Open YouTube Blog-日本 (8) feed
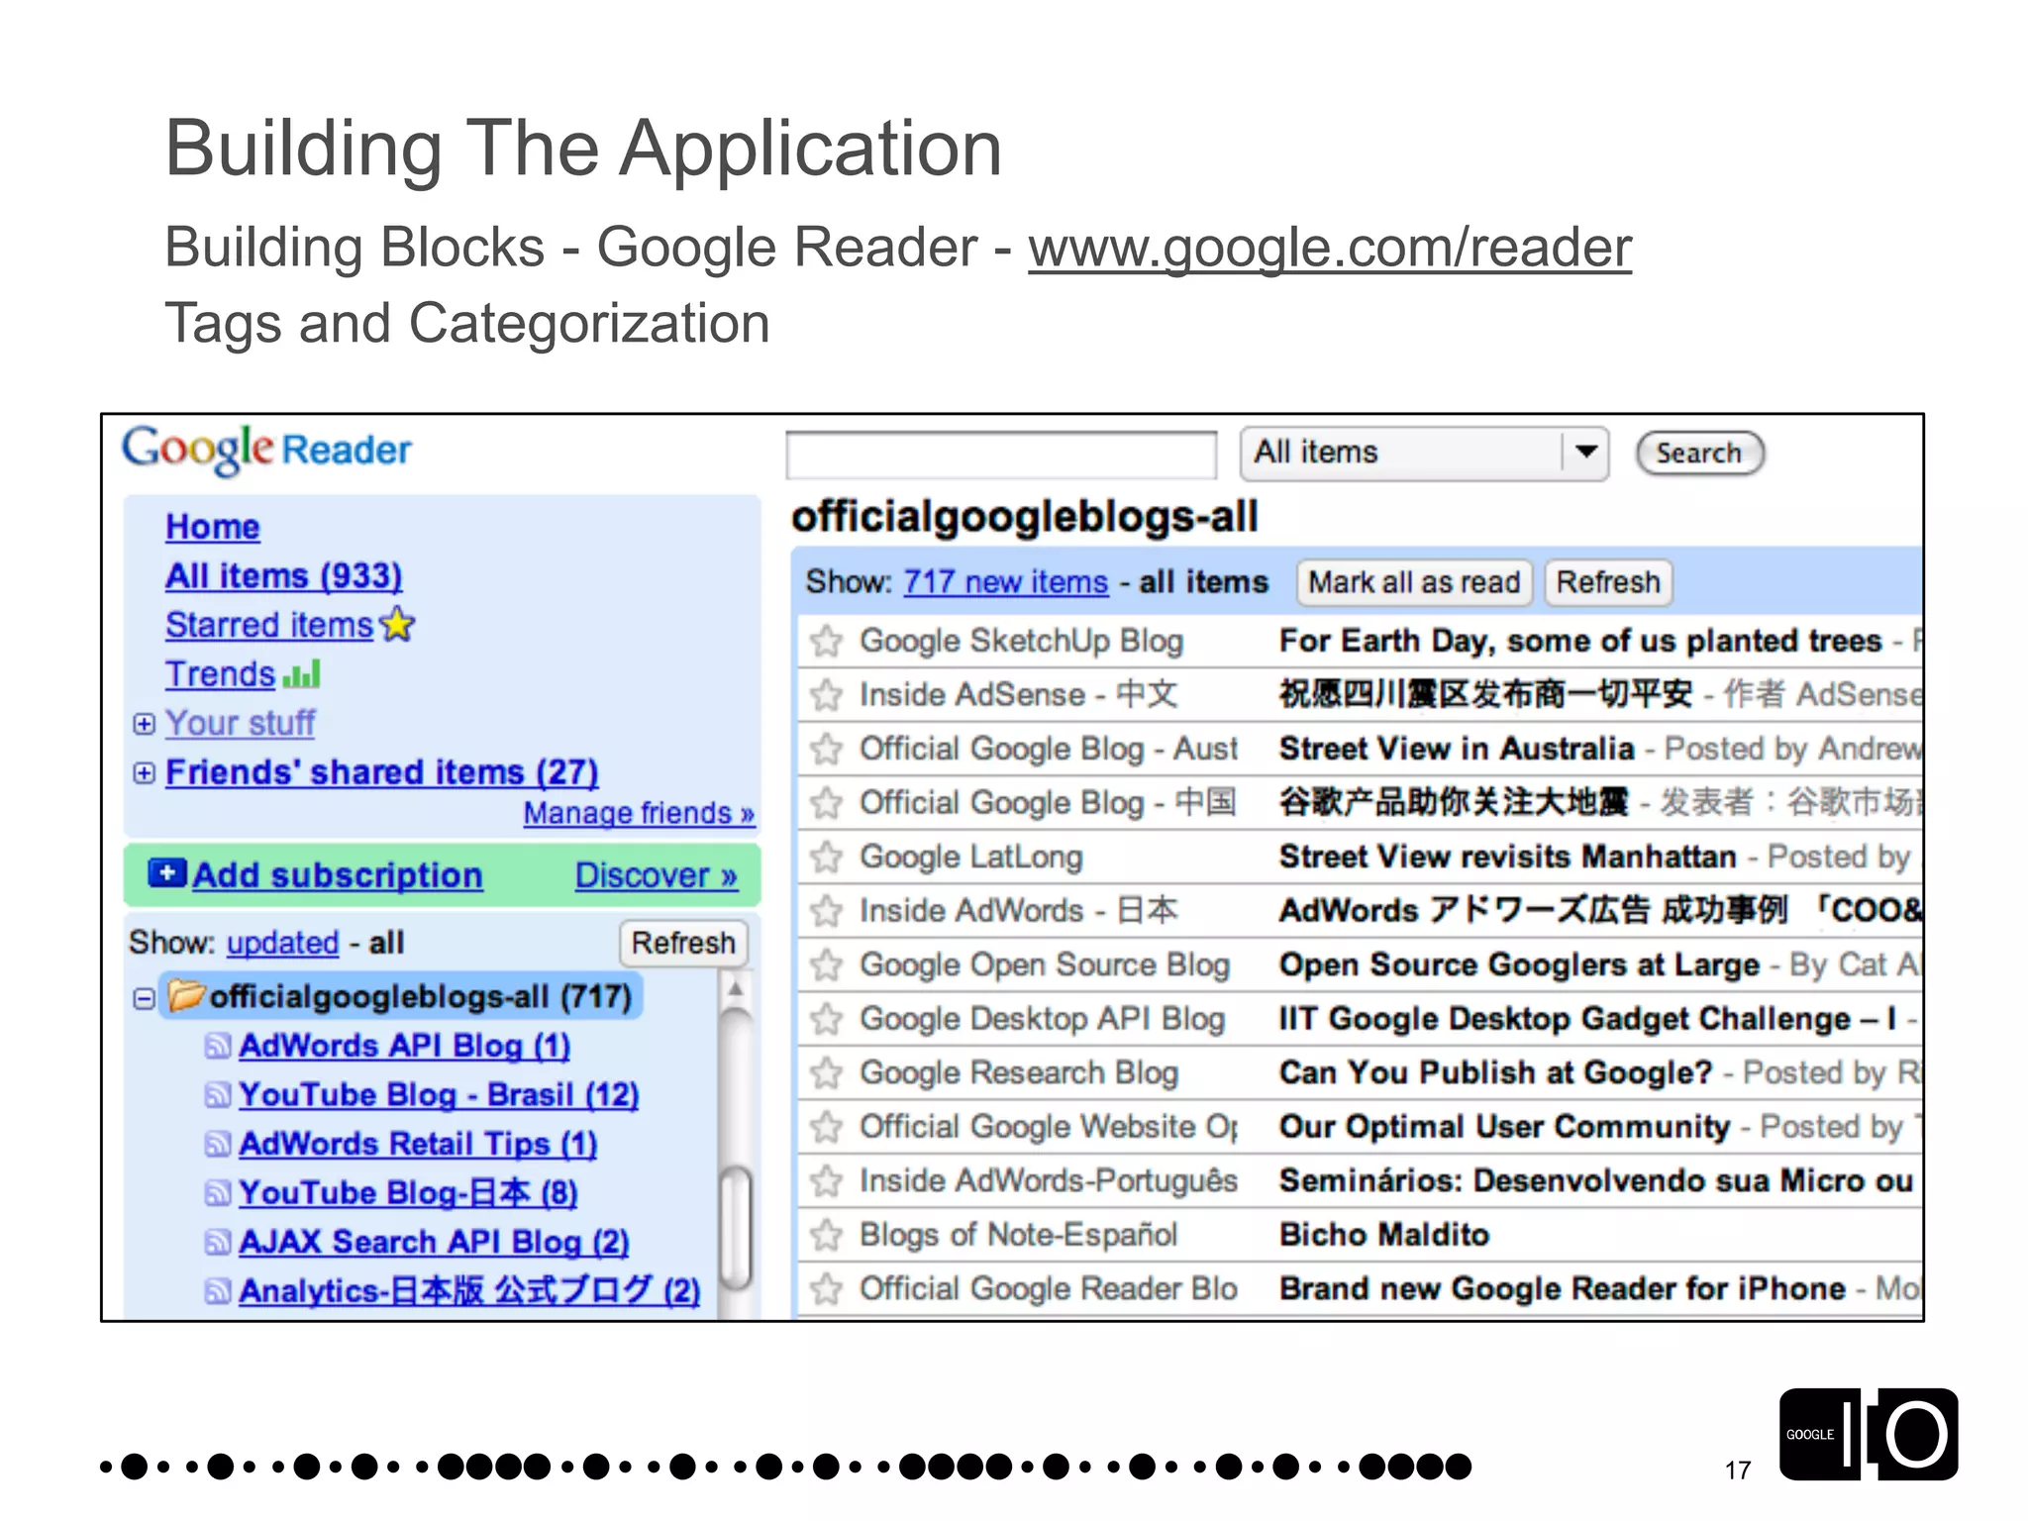The image size is (2028, 1521). [408, 1192]
